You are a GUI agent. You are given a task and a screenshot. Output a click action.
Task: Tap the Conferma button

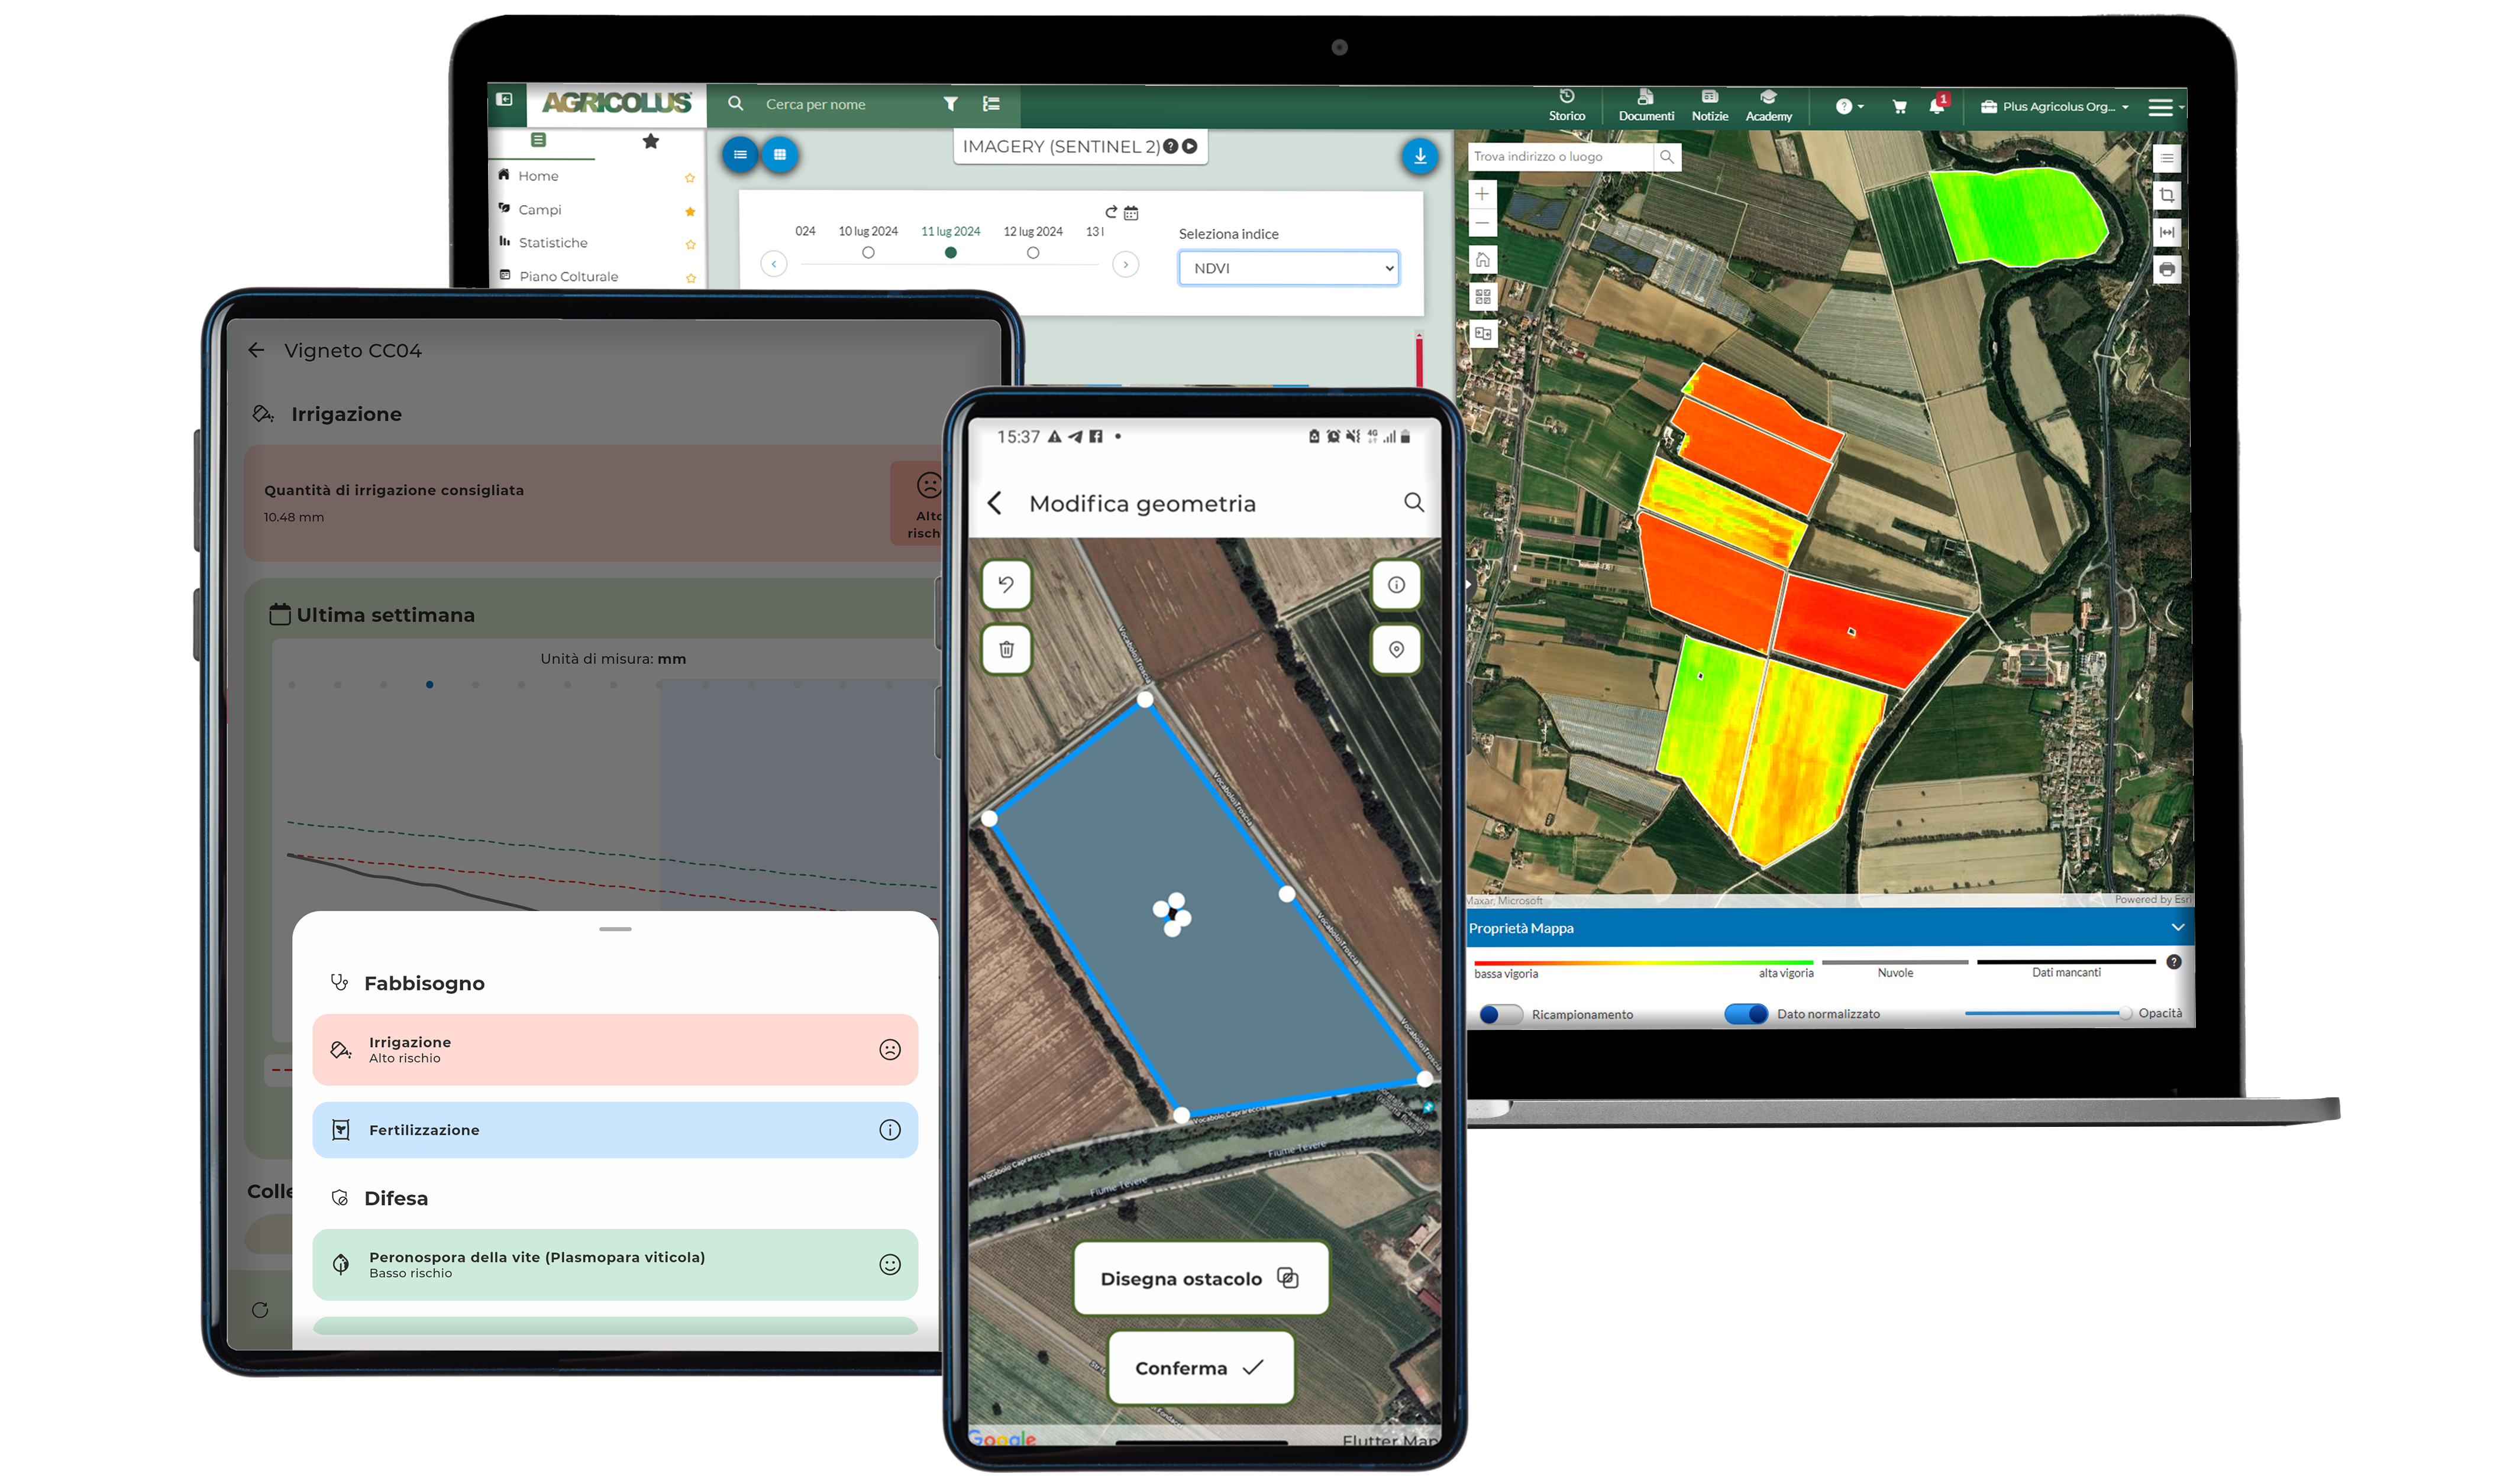1200,1367
